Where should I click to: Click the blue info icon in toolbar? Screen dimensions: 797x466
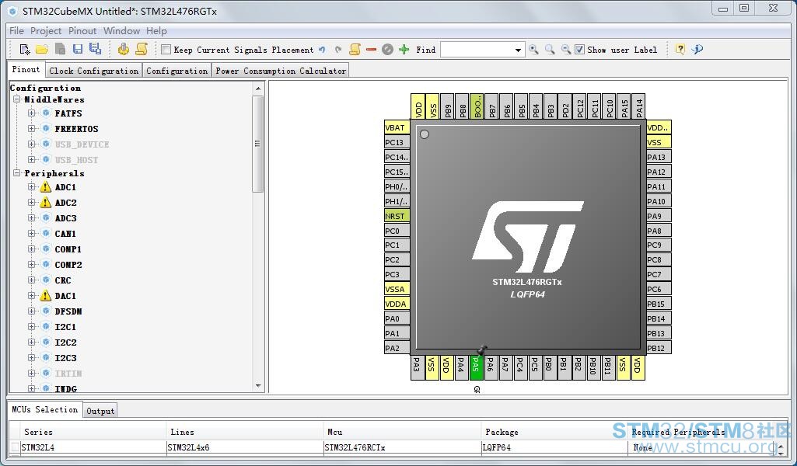pyautogui.click(x=697, y=49)
